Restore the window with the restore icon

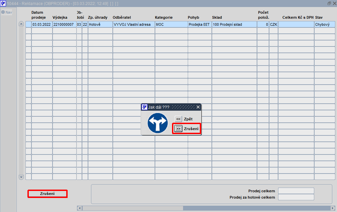(x=329, y=3)
